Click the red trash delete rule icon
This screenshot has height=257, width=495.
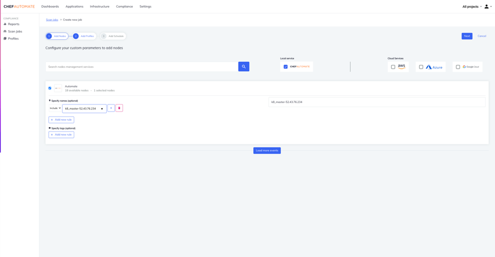119,108
